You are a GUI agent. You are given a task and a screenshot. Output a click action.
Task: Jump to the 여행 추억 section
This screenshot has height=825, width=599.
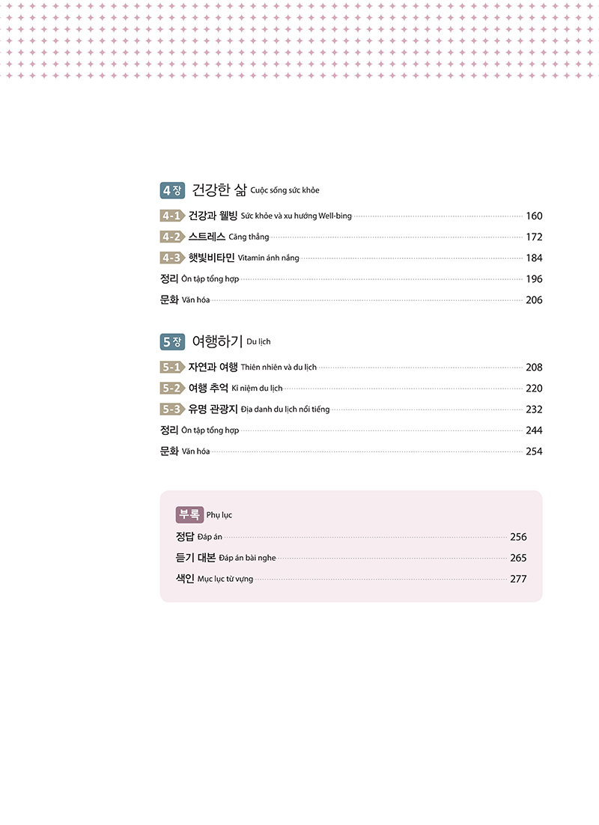tap(208, 388)
